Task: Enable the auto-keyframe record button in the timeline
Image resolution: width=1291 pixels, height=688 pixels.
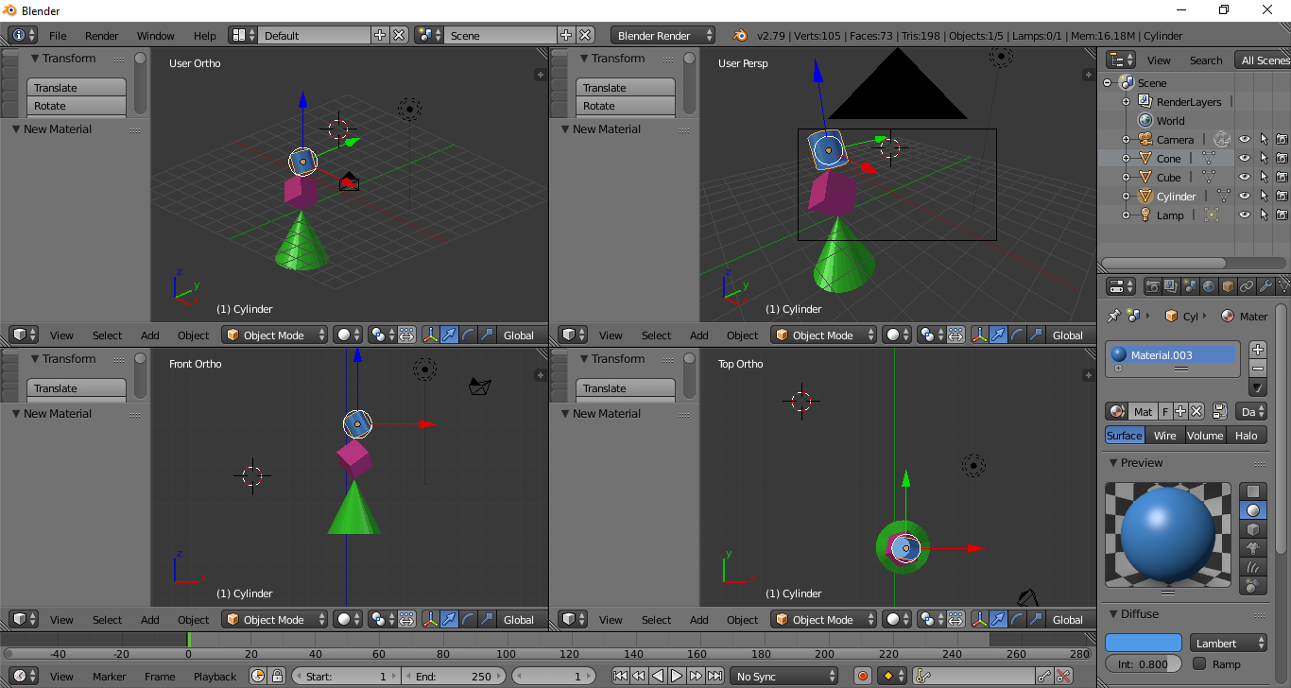Action: (x=861, y=676)
